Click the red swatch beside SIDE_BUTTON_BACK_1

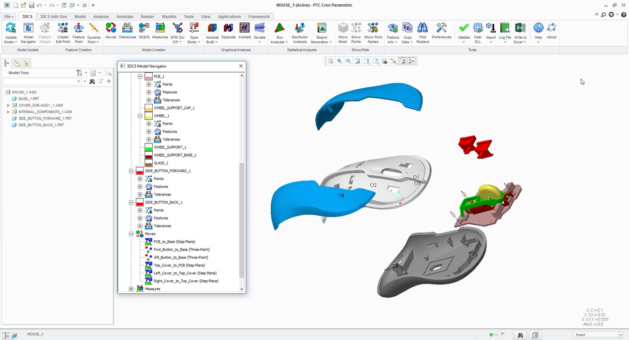point(139,202)
